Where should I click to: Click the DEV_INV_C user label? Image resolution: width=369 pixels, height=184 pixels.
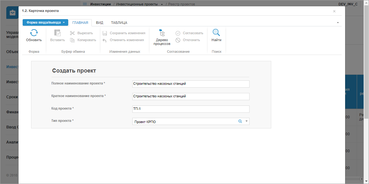348,4
